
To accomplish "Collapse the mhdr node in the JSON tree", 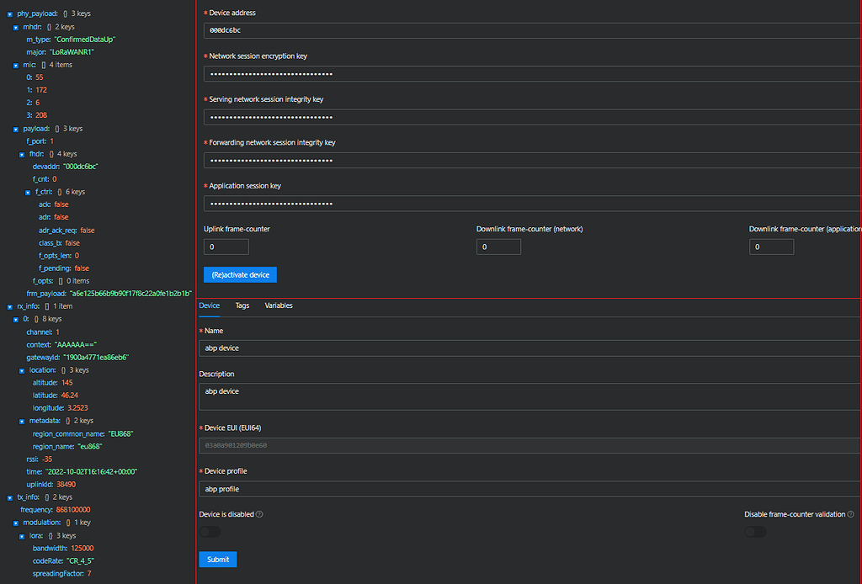I will coord(15,26).
